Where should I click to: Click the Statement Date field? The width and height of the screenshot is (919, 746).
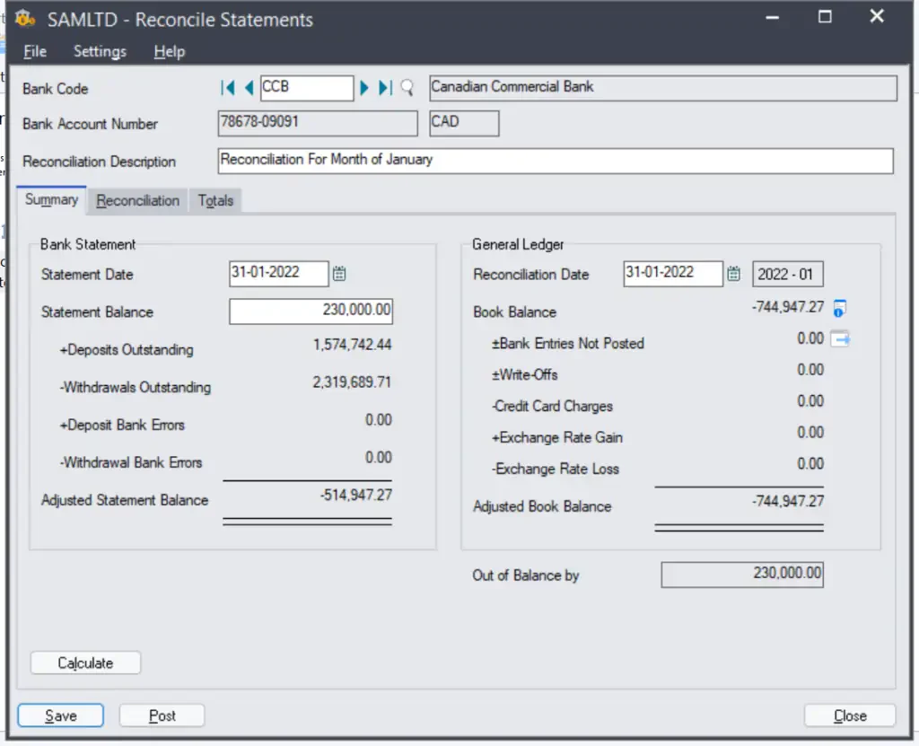[279, 274]
